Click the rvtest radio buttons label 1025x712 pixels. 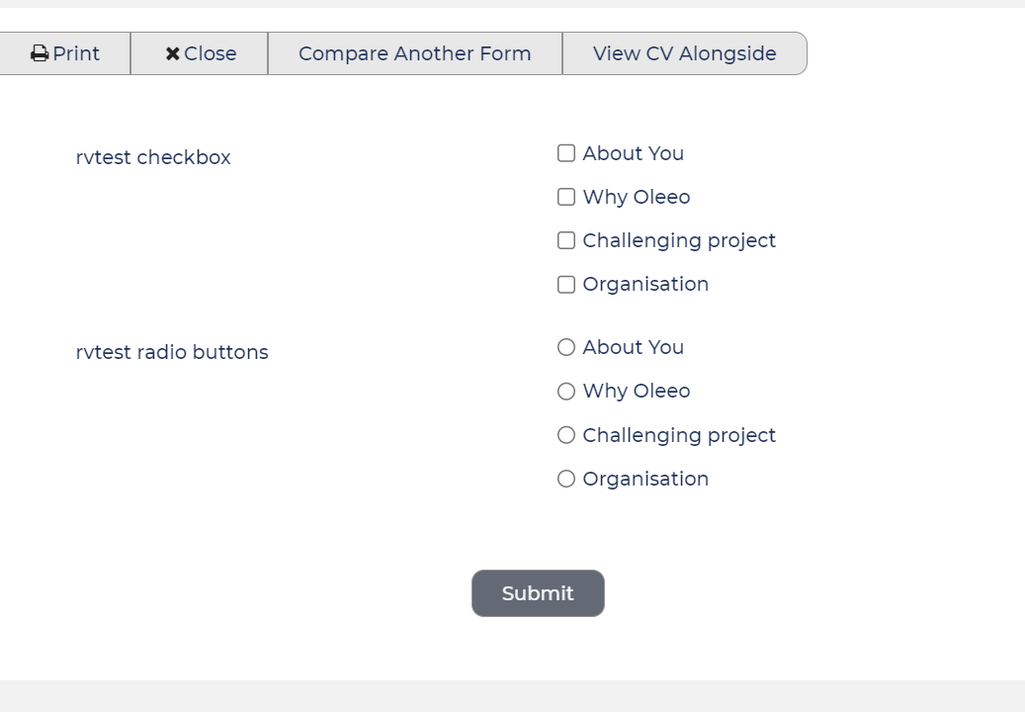(172, 352)
